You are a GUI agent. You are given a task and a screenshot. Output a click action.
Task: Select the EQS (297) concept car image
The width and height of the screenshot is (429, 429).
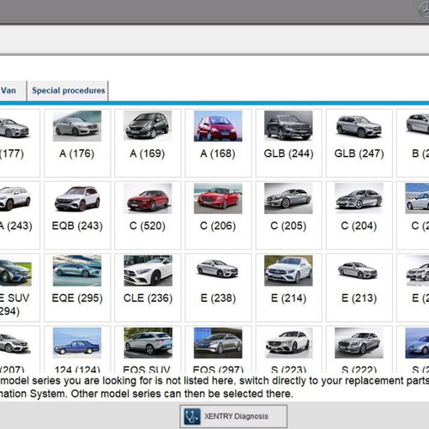click(218, 343)
